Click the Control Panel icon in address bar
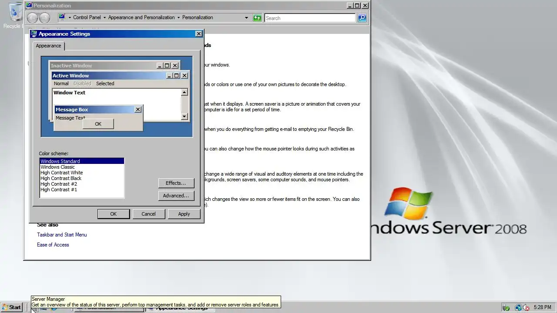This screenshot has height=313, width=557. coord(62,17)
